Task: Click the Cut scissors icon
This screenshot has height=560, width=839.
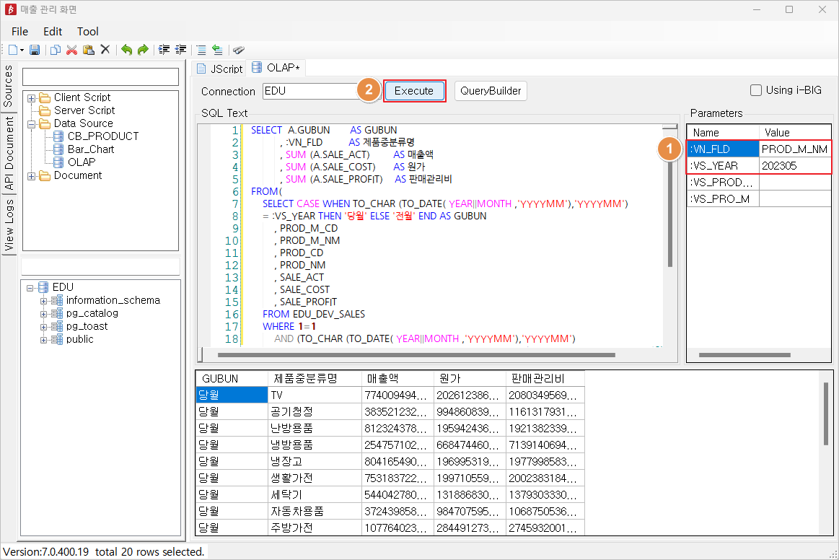Action: 71,50
